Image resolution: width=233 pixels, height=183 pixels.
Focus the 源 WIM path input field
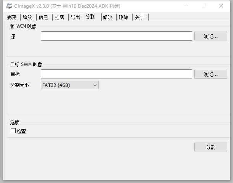116,36
